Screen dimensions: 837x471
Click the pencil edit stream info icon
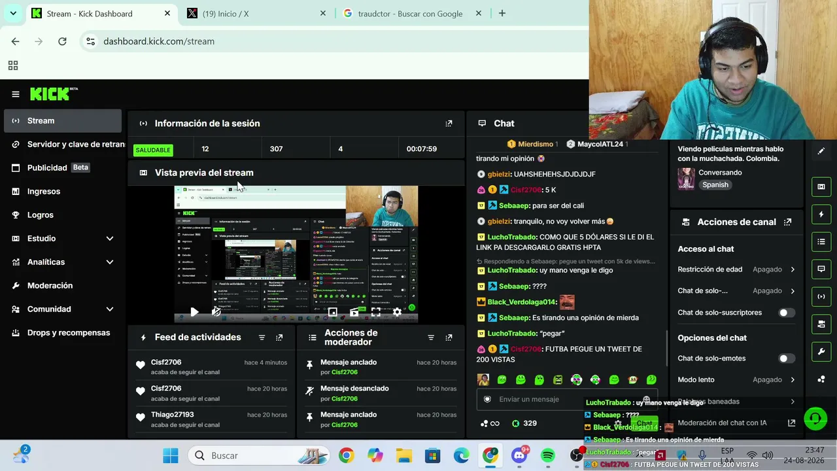821,150
